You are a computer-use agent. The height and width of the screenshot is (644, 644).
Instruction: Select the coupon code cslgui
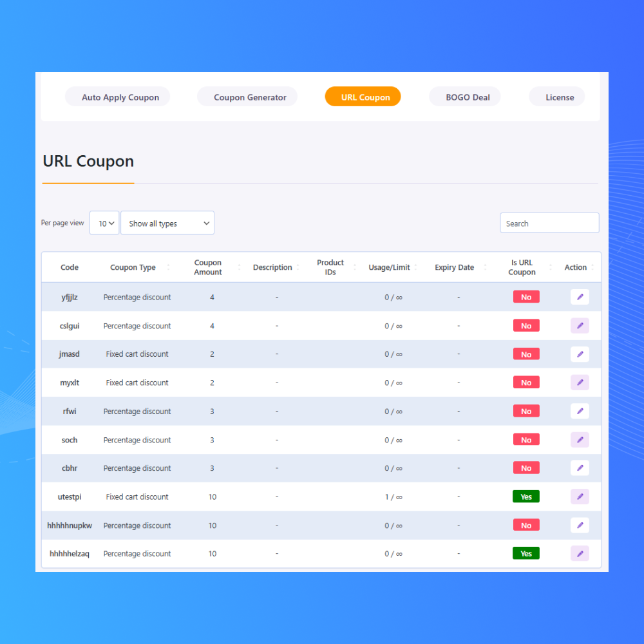click(70, 326)
